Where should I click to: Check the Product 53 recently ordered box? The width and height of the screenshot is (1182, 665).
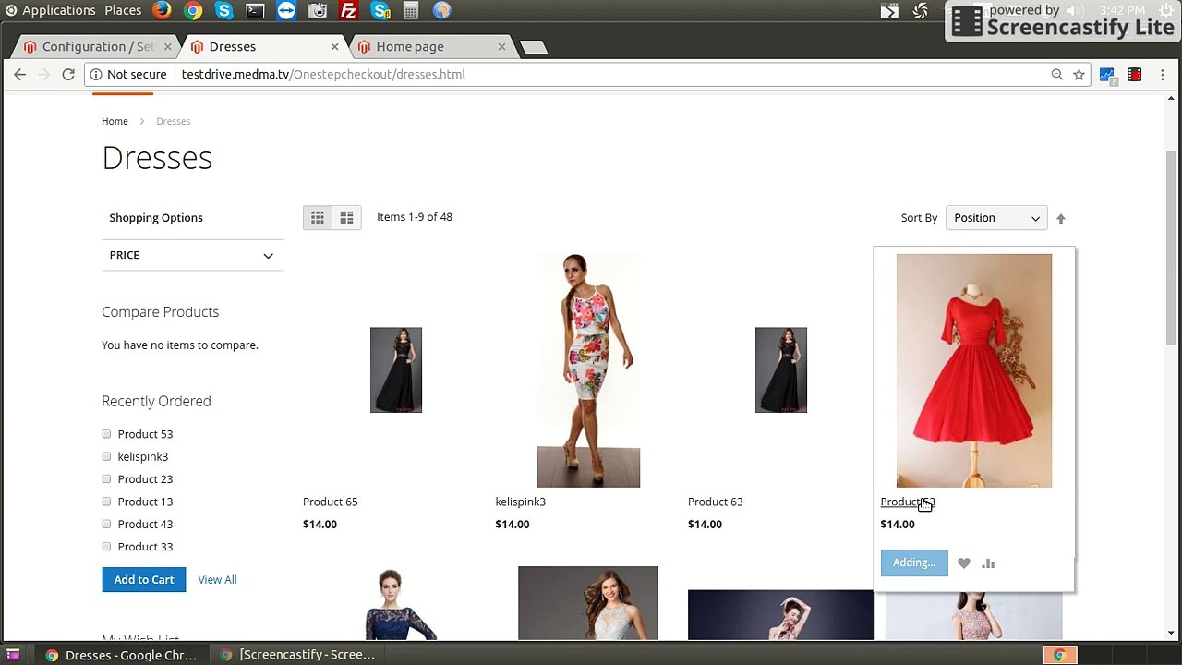coord(106,434)
